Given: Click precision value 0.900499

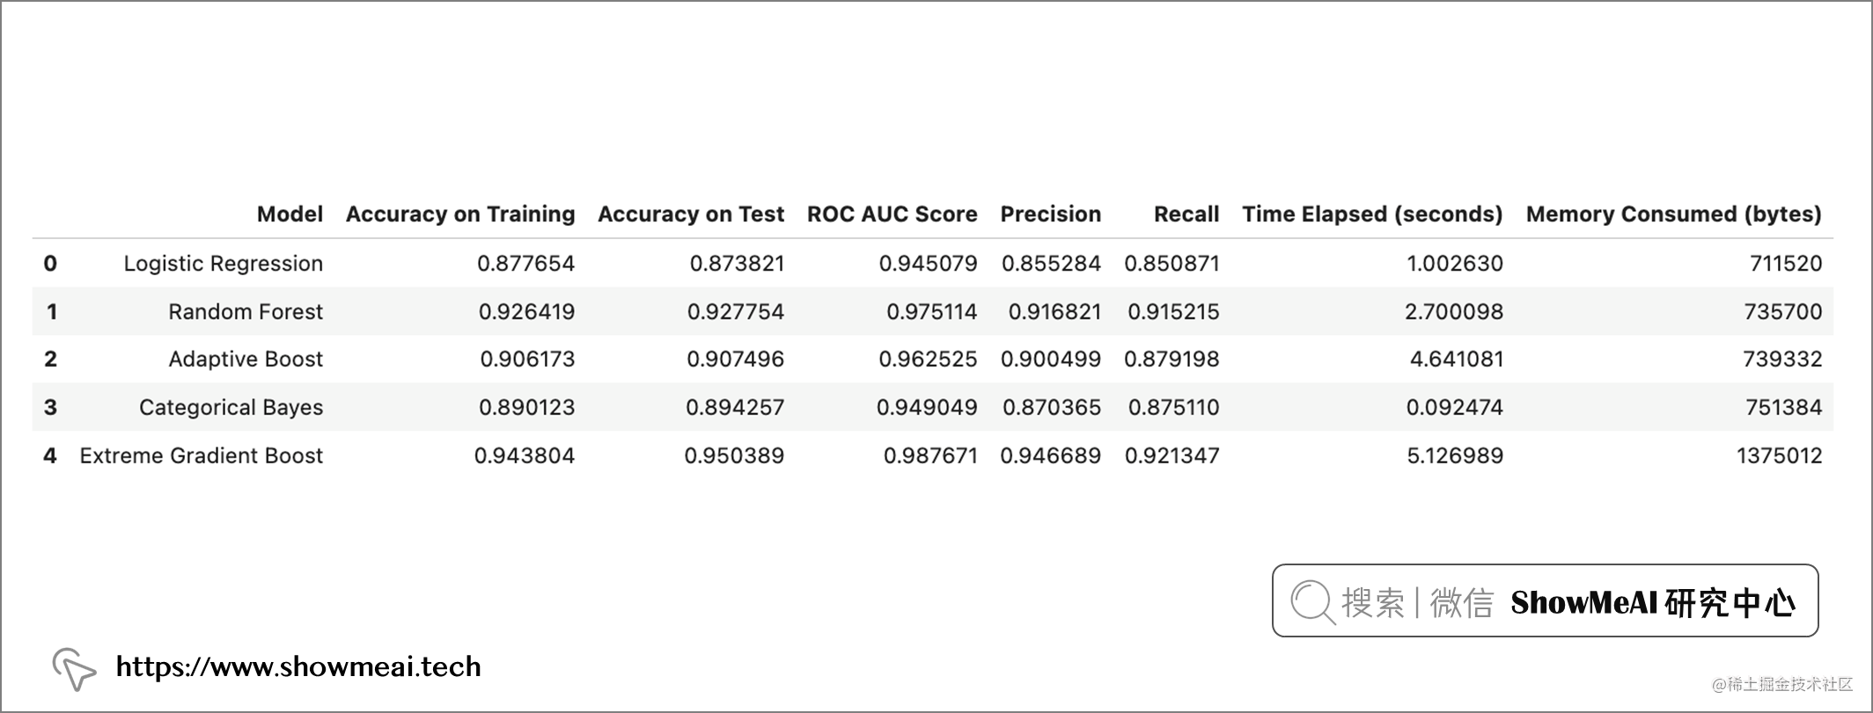Looking at the screenshot, I should pyautogui.click(x=1051, y=359).
